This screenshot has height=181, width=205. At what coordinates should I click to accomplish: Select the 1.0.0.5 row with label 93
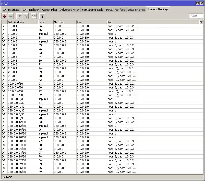[x=102, y=53]
